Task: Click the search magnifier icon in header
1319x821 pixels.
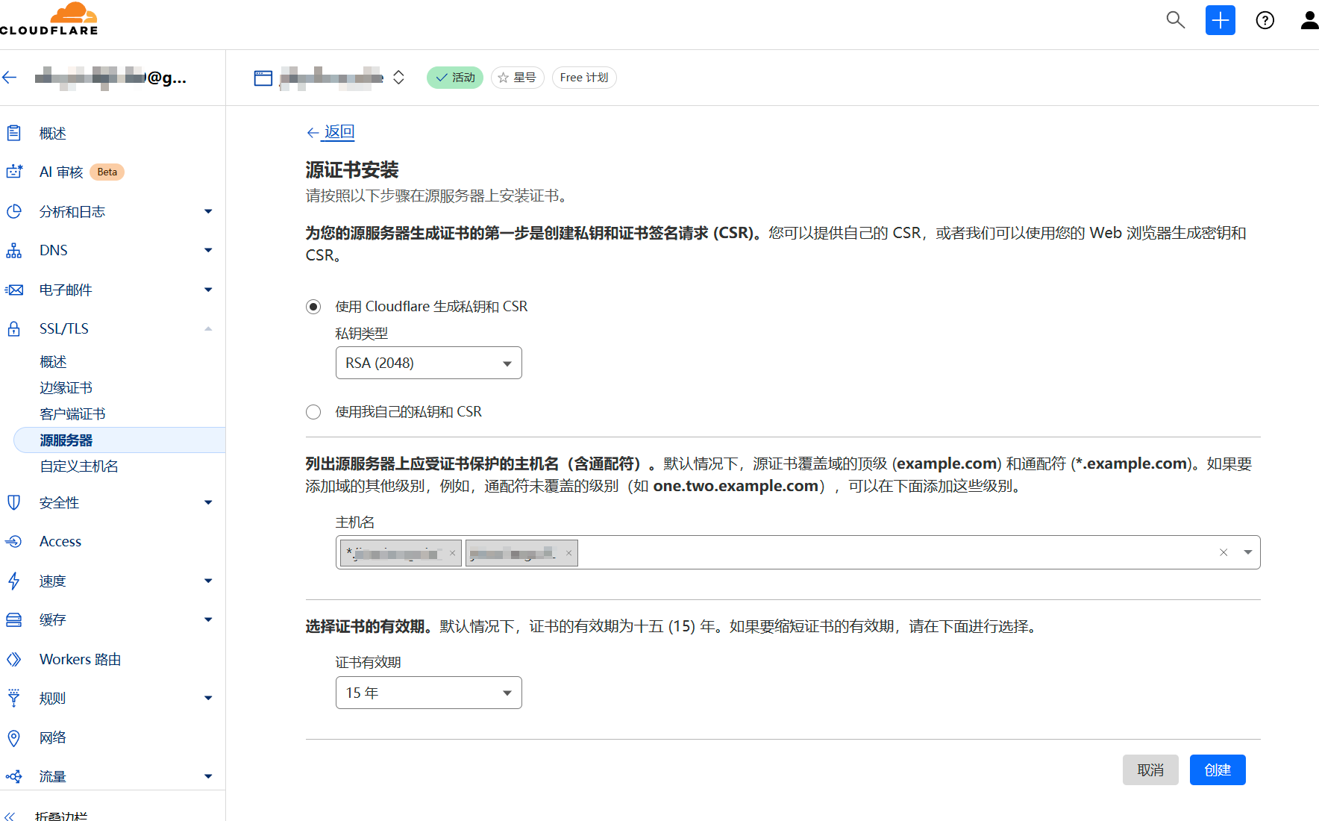Action: pyautogui.click(x=1175, y=20)
